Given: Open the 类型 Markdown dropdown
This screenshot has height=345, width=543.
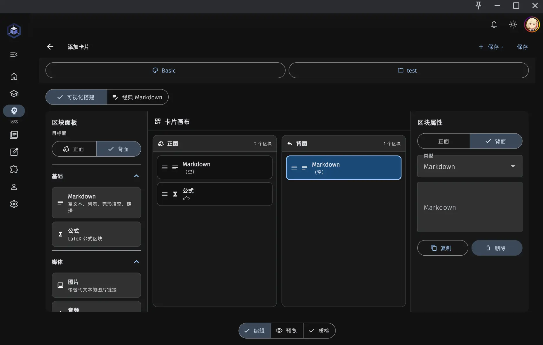Looking at the screenshot, I should coord(469,167).
